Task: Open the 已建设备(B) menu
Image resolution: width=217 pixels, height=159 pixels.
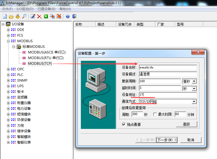Action: click(46, 9)
